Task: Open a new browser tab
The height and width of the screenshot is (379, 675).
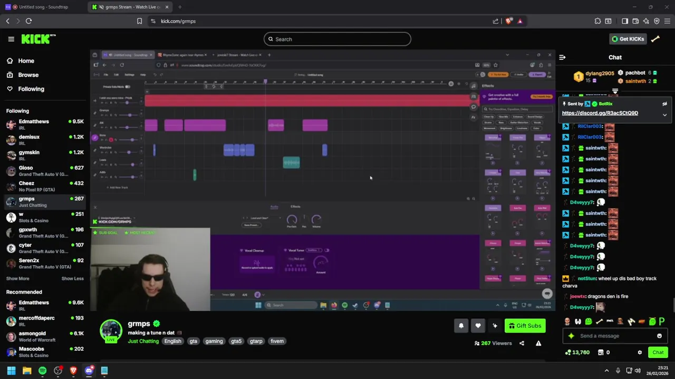Action: point(180,7)
